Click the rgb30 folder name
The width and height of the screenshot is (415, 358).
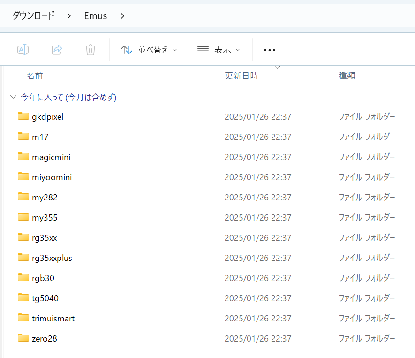tap(43, 278)
